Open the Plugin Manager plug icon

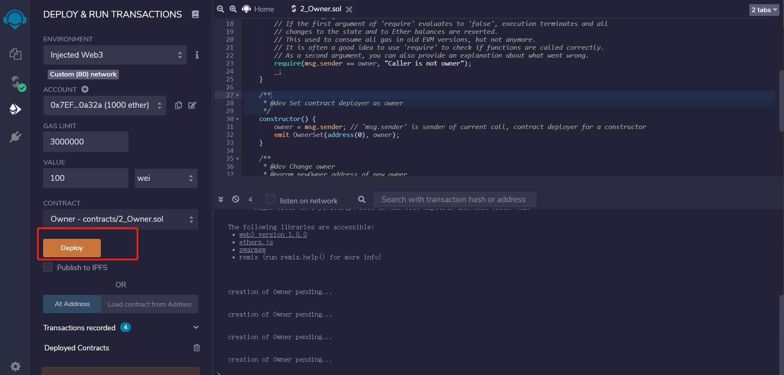click(x=15, y=137)
